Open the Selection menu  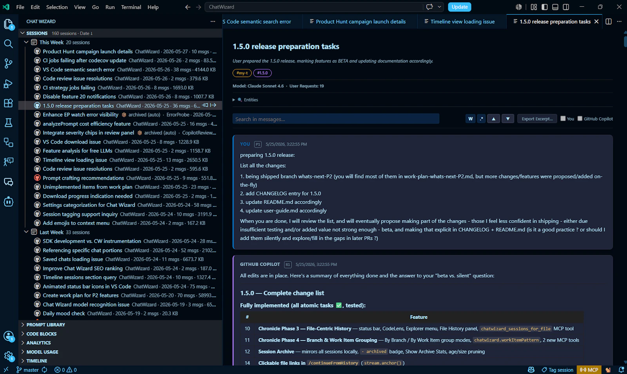57,7
